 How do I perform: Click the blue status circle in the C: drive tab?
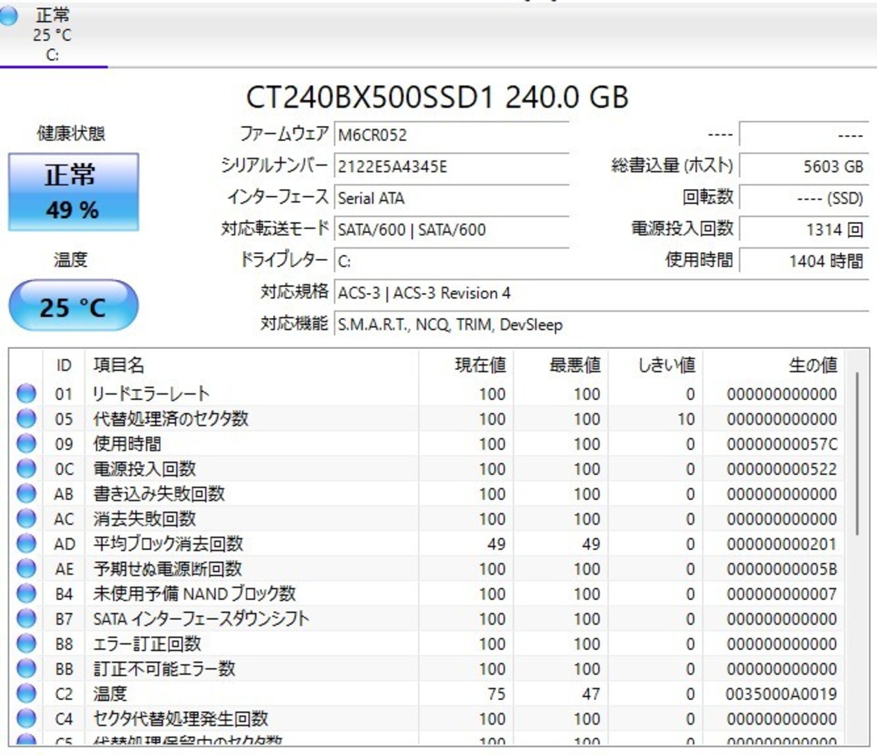tap(8, 16)
